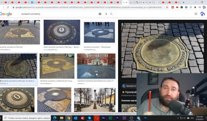
Task: Click the blue search magnifier icon
Action: click(111, 14)
